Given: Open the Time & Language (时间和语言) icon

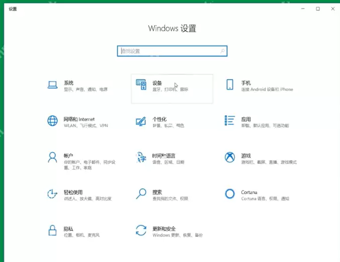Looking at the screenshot, I should click(x=141, y=157).
